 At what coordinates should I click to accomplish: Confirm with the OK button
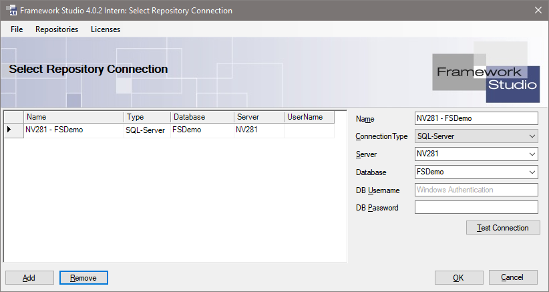(459, 278)
